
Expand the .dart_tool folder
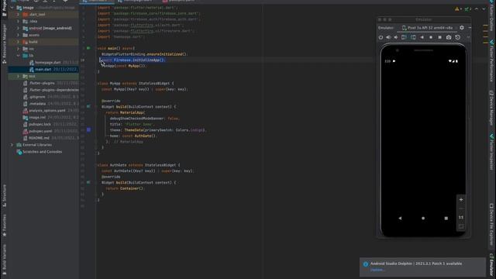tap(18, 14)
